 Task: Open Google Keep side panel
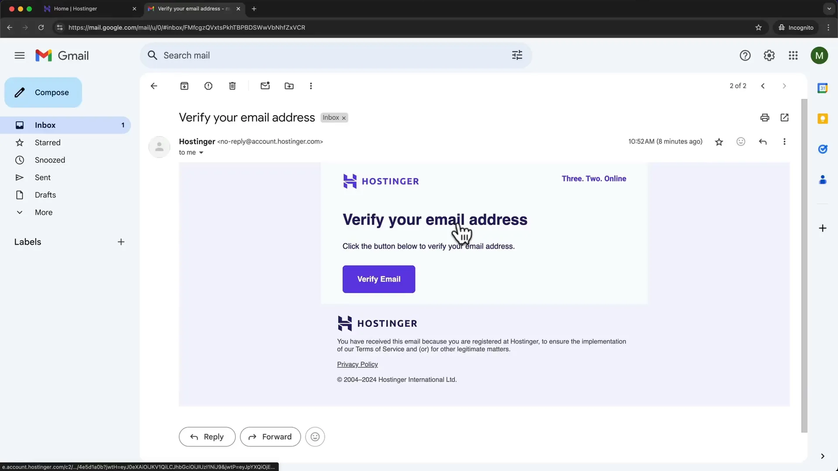click(822, 119)
